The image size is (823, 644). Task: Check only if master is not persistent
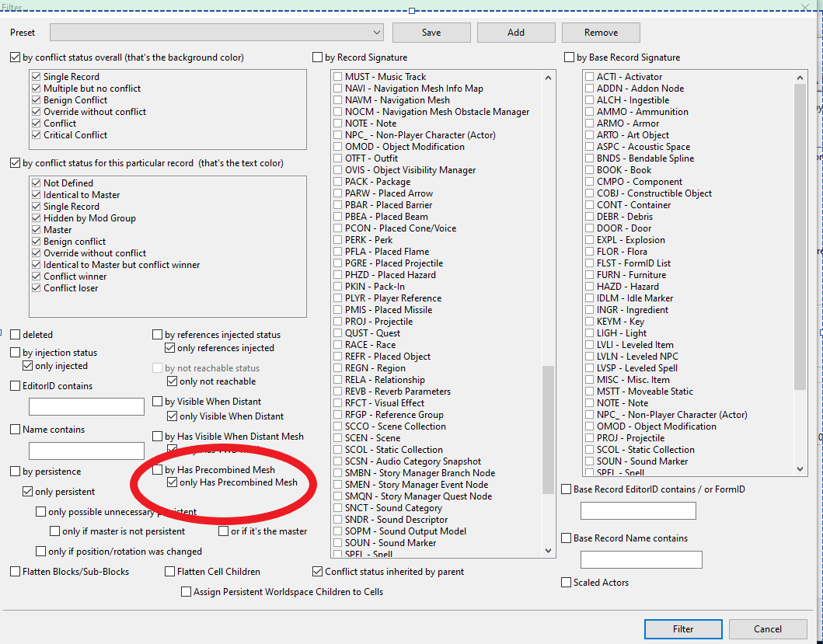(x=54, y=531)
